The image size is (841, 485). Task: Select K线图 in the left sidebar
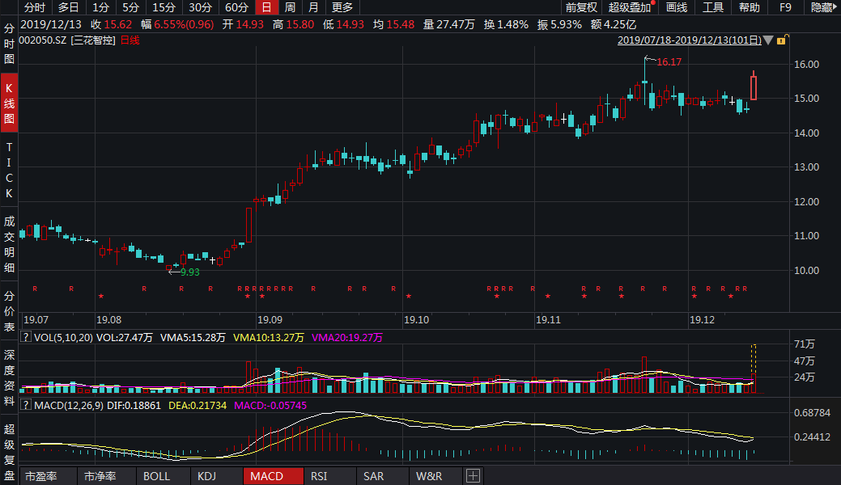click(9, 103)
